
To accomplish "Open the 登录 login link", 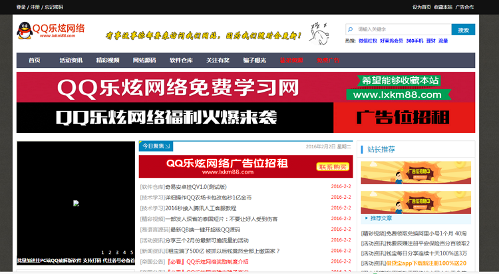I will pos(21,7).
